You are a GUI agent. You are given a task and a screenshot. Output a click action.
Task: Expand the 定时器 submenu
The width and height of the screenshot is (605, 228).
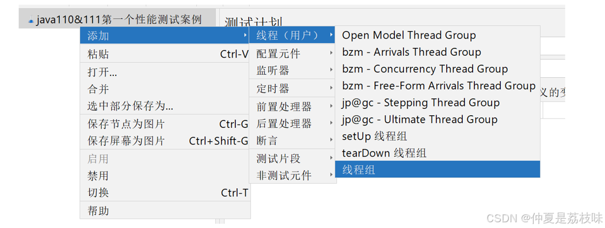click(292, 89)
